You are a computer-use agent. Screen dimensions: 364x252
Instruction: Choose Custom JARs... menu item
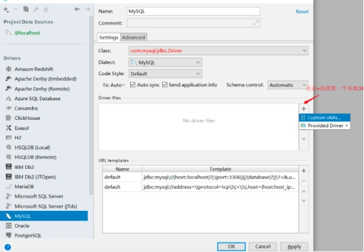coord(325,118)
